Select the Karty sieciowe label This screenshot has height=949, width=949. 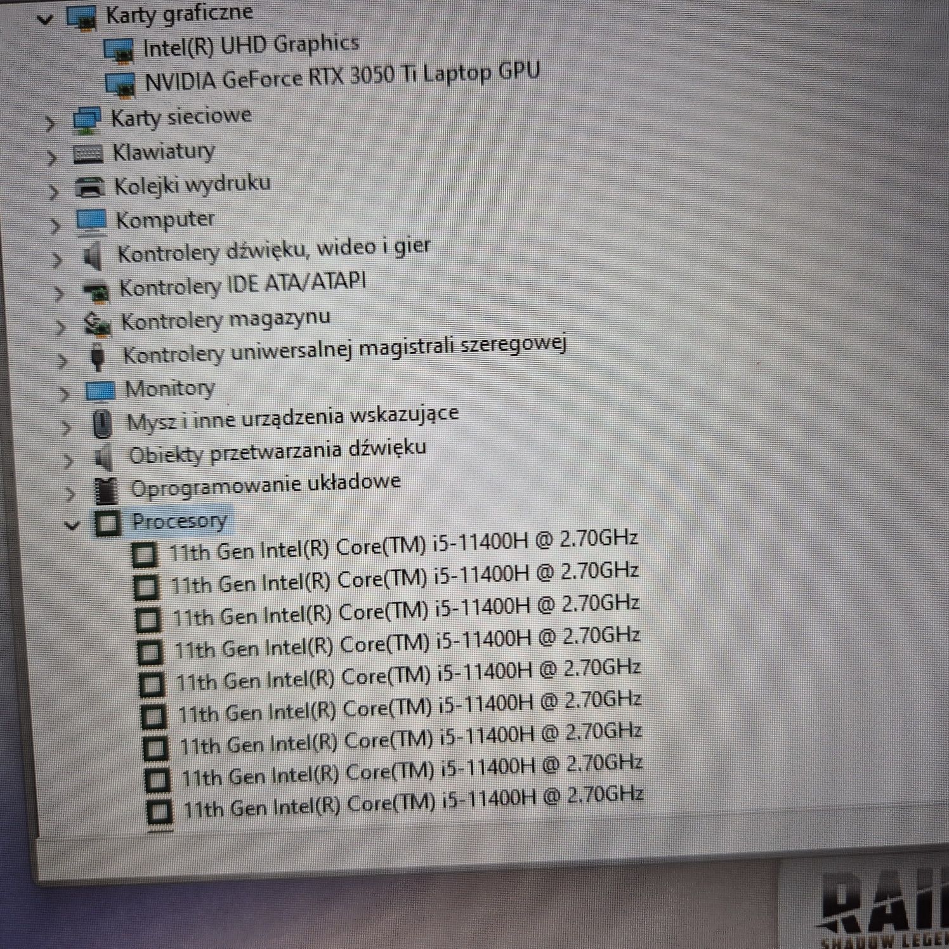[181, 117]
